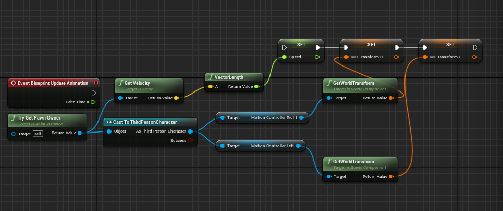Viewport: 503px width, 211px height.
Task: Click the yellow Return Value pin of Get Velocity
Action: pos(176,98)
